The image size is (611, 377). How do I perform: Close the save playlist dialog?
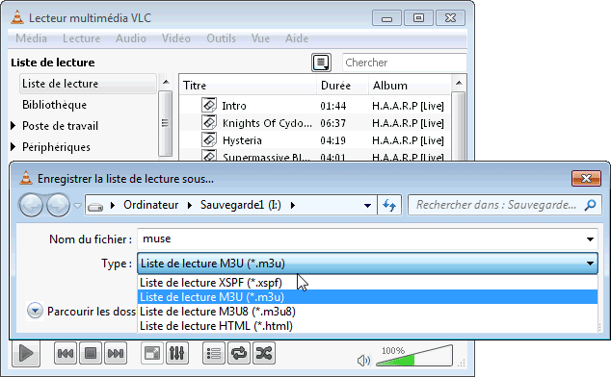click(x=586, y=179)
